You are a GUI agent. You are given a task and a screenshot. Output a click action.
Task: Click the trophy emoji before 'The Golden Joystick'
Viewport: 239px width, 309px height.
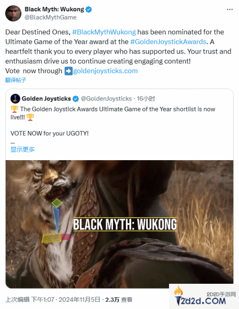click(x=14, y=109)
